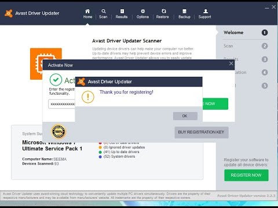Viewport: 278px width, 208px height.
Task: Select step 5 circle in sidebar
Action: point(265,86)
